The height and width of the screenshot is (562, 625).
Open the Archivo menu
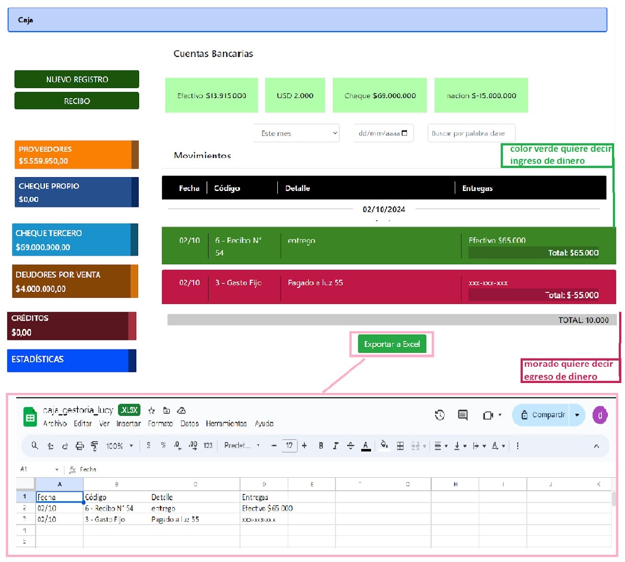[x=55, y=424]
